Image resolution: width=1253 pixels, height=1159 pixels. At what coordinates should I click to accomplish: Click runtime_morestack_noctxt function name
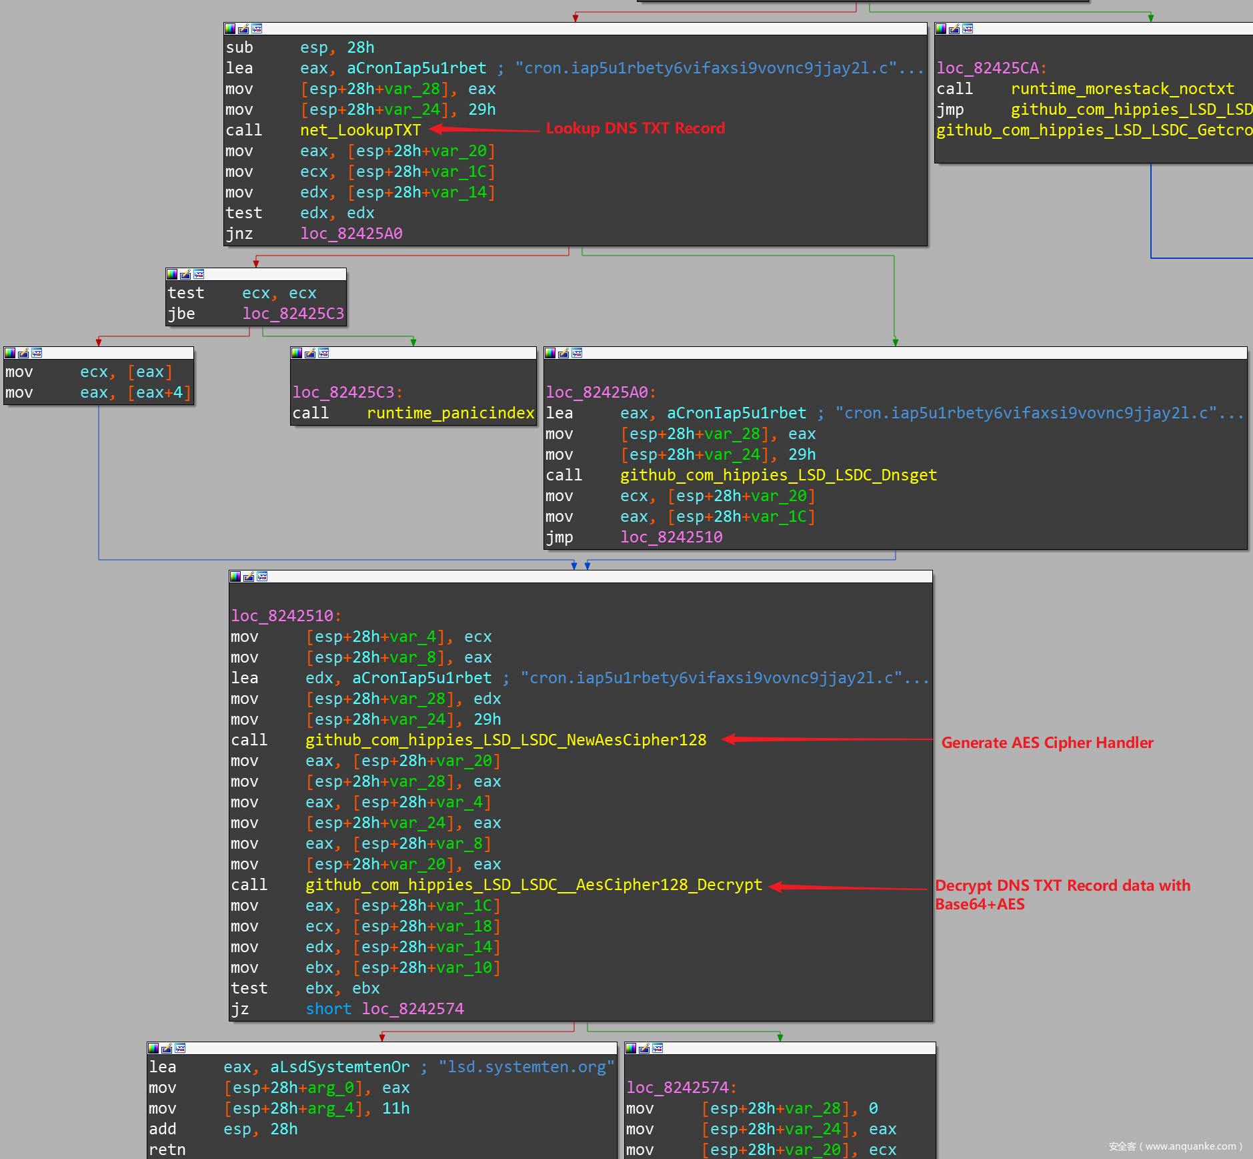tap(1122, 89)
